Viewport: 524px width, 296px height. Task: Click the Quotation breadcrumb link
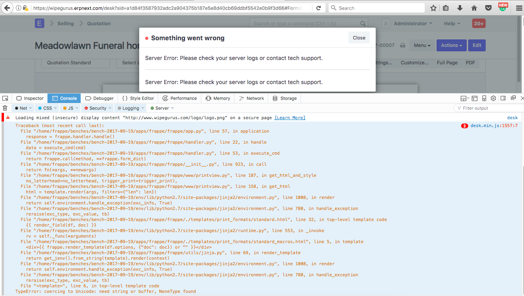coord(99,23)
